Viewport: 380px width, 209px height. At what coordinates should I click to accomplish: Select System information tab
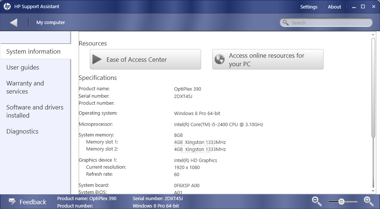pos(36,51)
